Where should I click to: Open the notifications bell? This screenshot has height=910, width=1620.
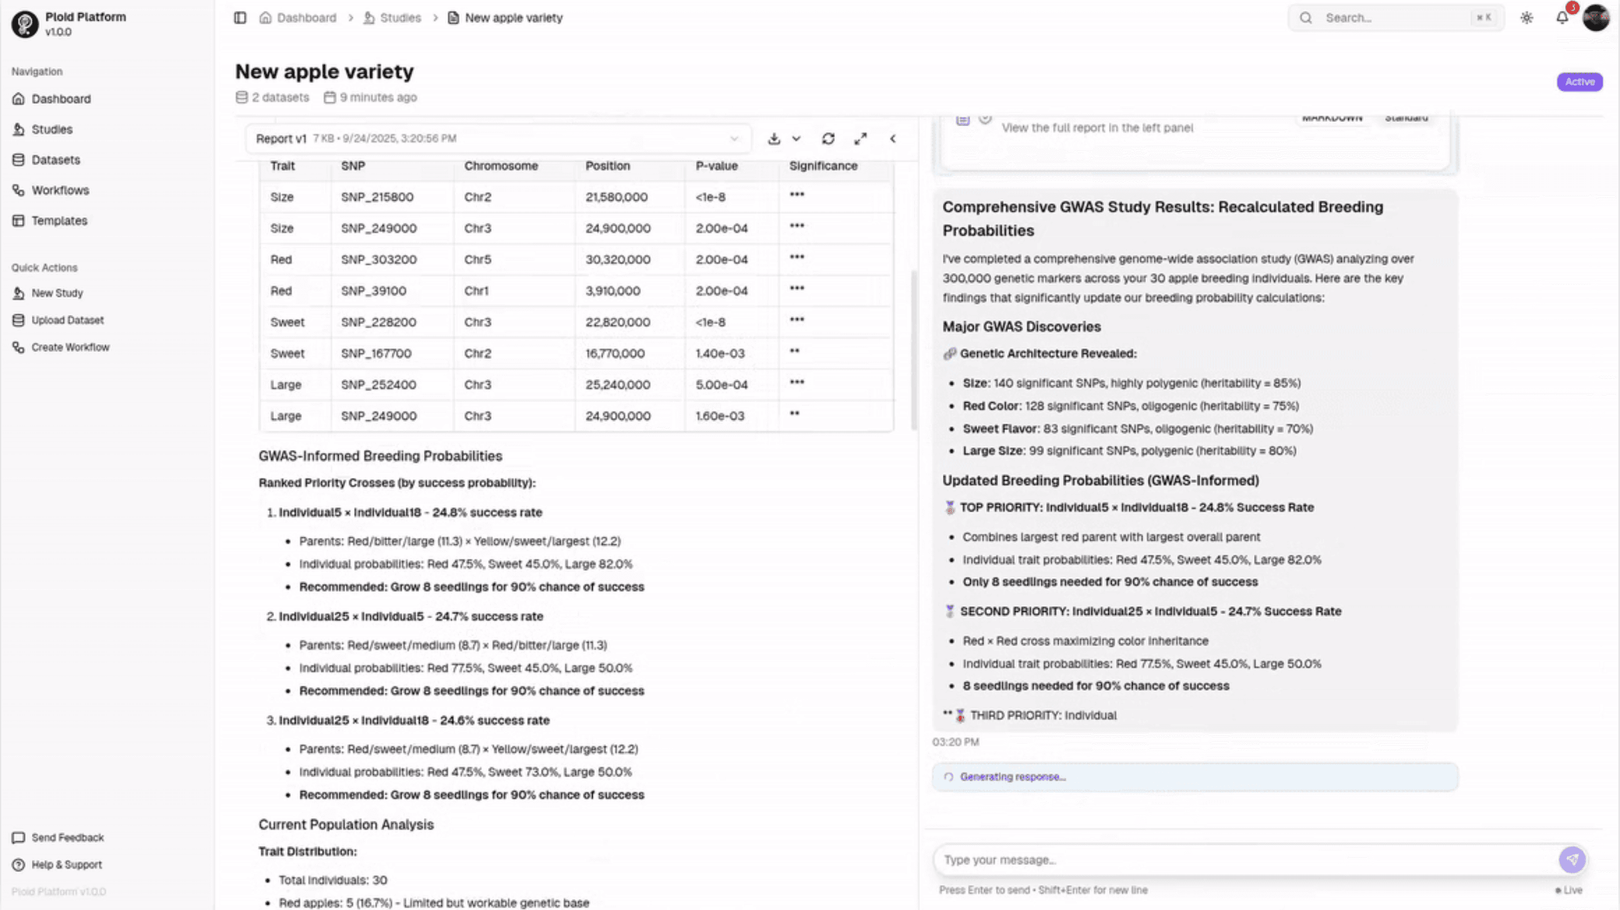(x=1562, y=17)
